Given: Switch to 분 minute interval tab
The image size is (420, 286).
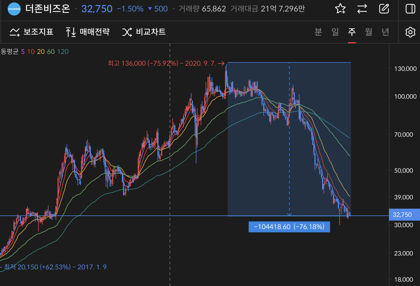Looking at the screenshot, I should pyautogui.click(x=318, y=32).
